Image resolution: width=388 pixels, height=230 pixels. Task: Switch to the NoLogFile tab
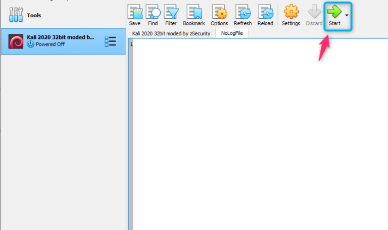click(x=232, y=33)
